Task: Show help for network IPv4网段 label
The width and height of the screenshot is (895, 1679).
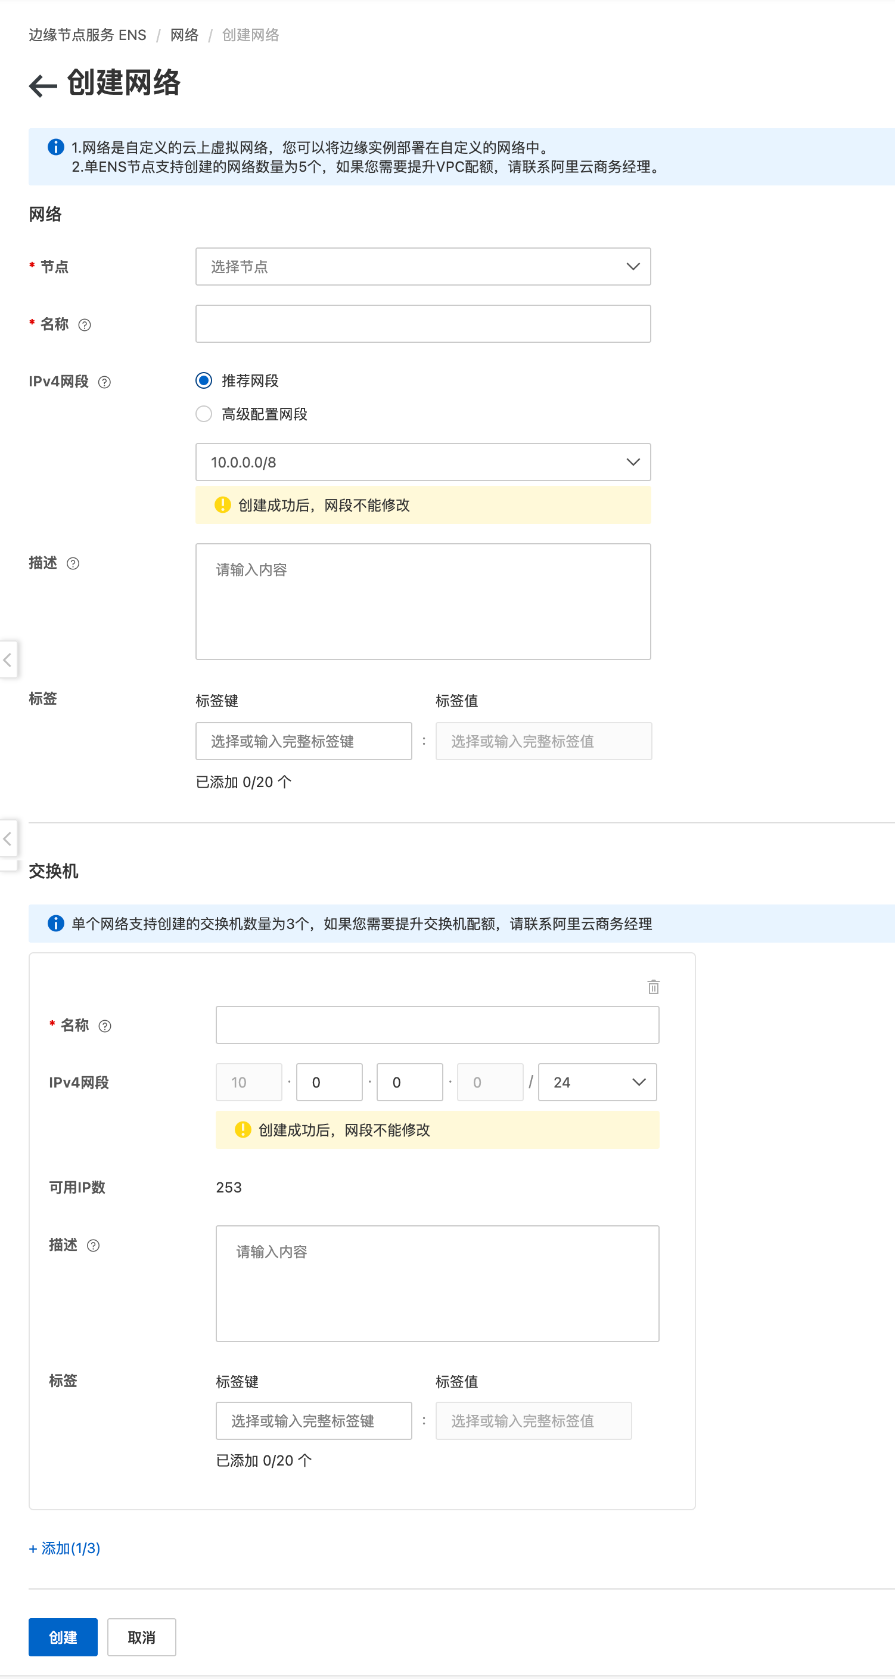Action: 104,382
